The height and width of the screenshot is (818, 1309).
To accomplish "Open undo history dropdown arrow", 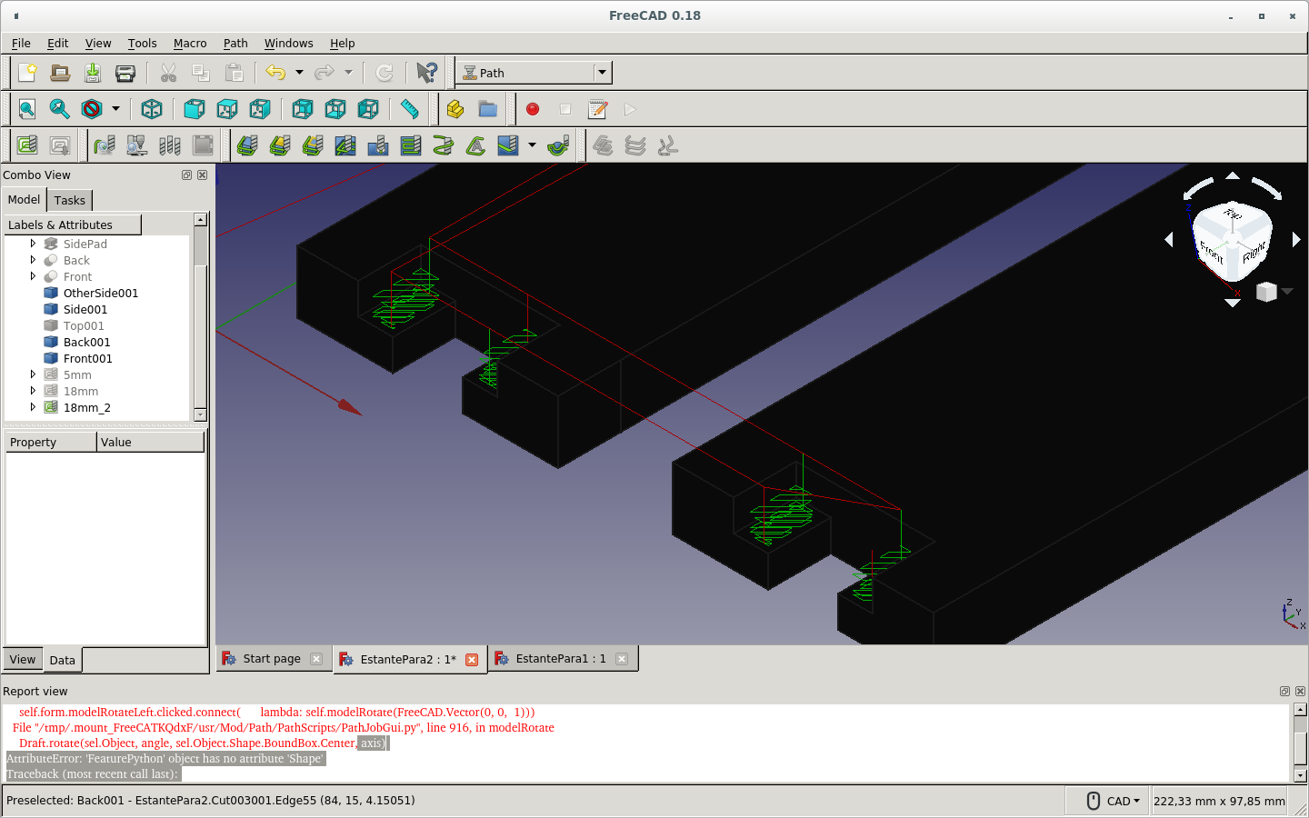I will click(x=299, y=73).
